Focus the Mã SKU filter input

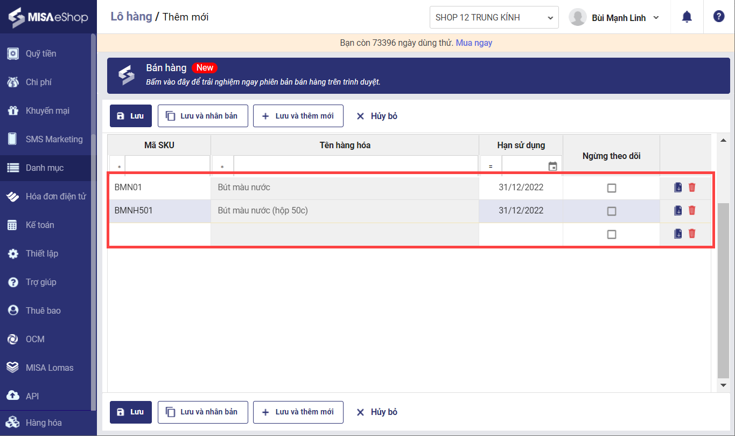tap(167, 167)
